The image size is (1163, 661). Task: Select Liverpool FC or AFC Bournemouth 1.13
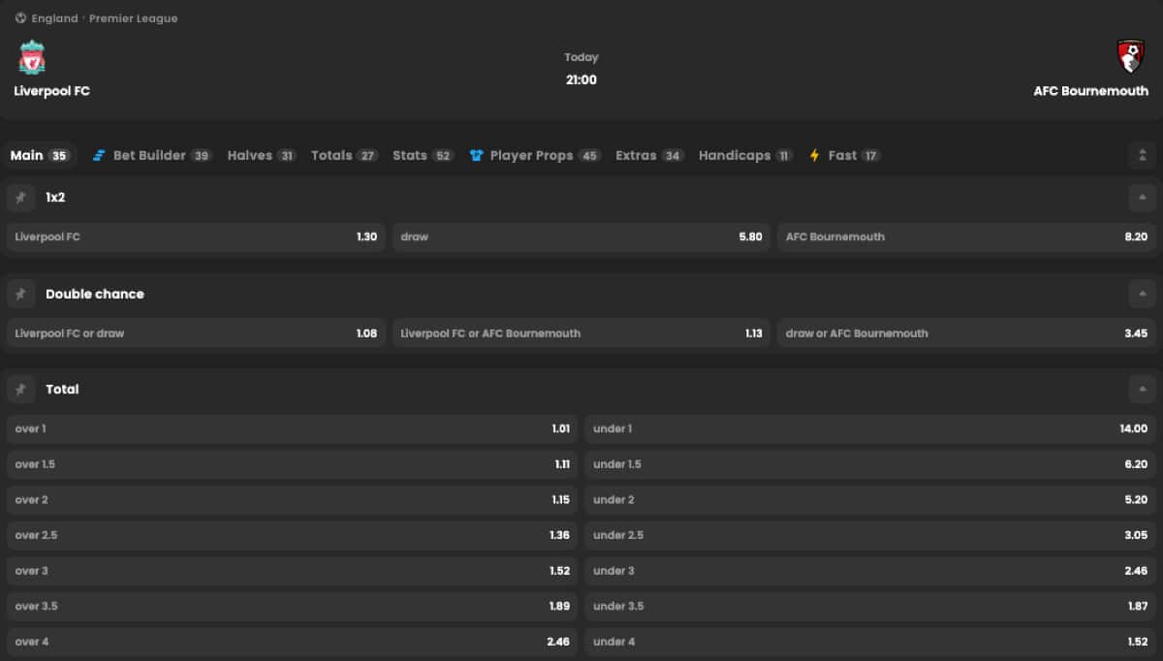tap(581, 333)
